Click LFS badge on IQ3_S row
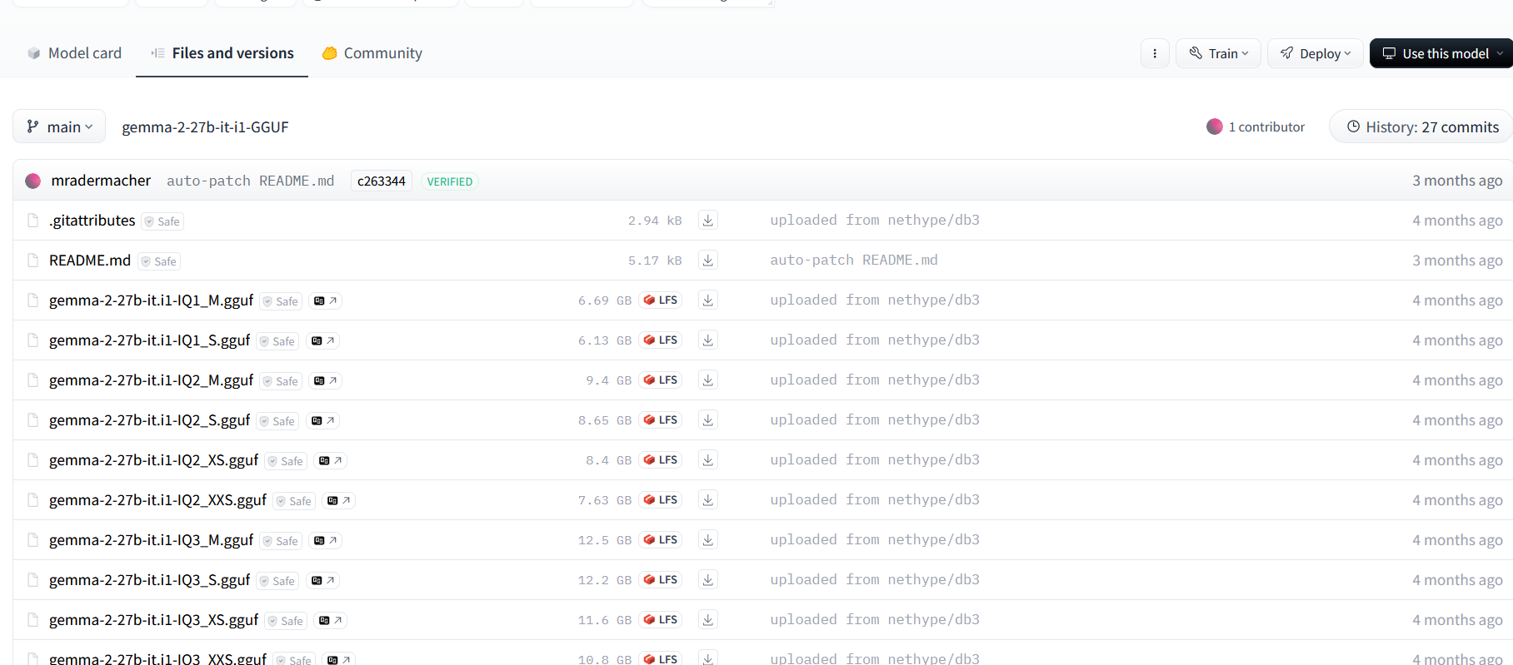The image size is (1513, 665). pyautogui.click(x=661, y=580)
